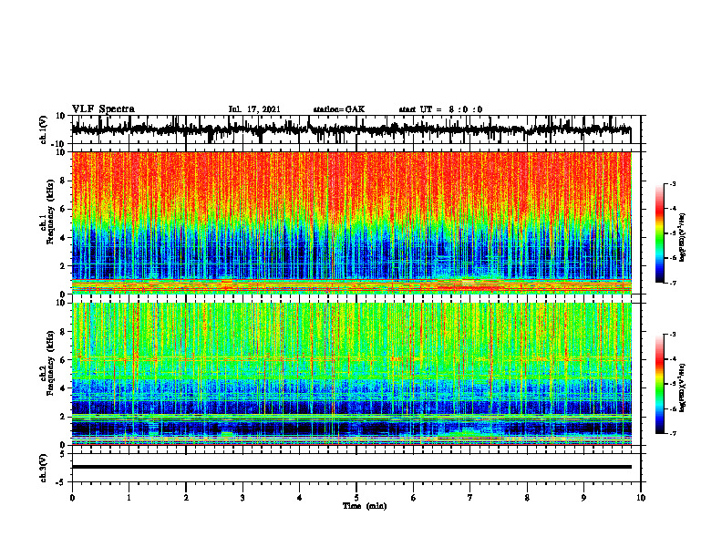Click the "start UT = 8 : 0 : 0" text
Screen dimensions: 722x558
pyautogui.click(x=440, y=109)
